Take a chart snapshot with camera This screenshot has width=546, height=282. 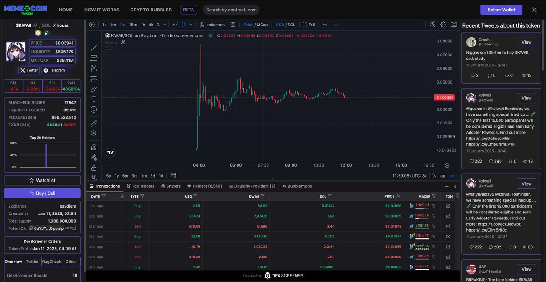[454, 25]
